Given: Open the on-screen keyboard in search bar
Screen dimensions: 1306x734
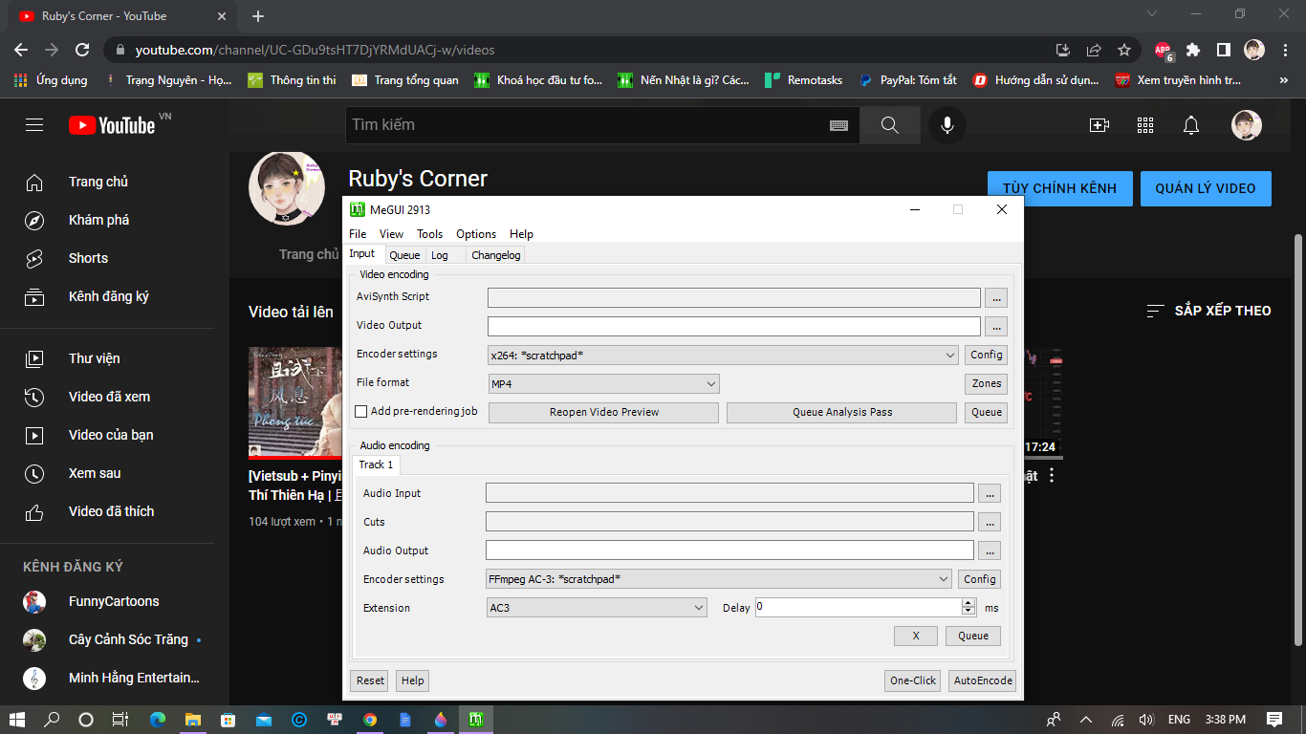Looking at the screenshot, I should (839, 124).
